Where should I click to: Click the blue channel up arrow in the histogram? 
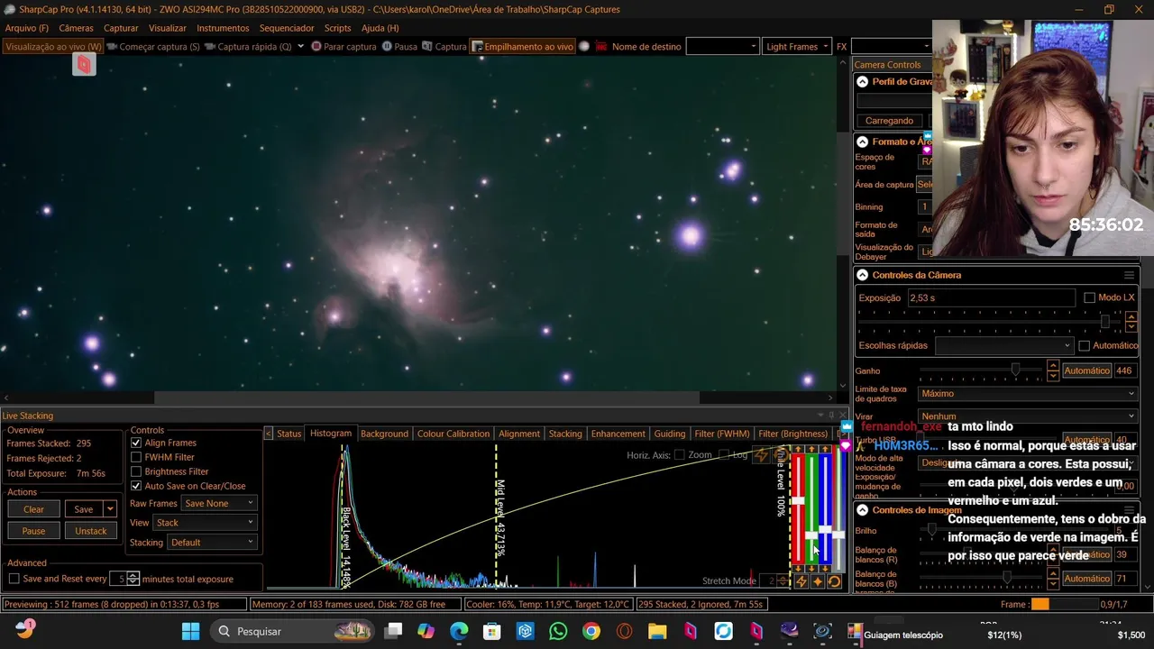pos(825,449)
